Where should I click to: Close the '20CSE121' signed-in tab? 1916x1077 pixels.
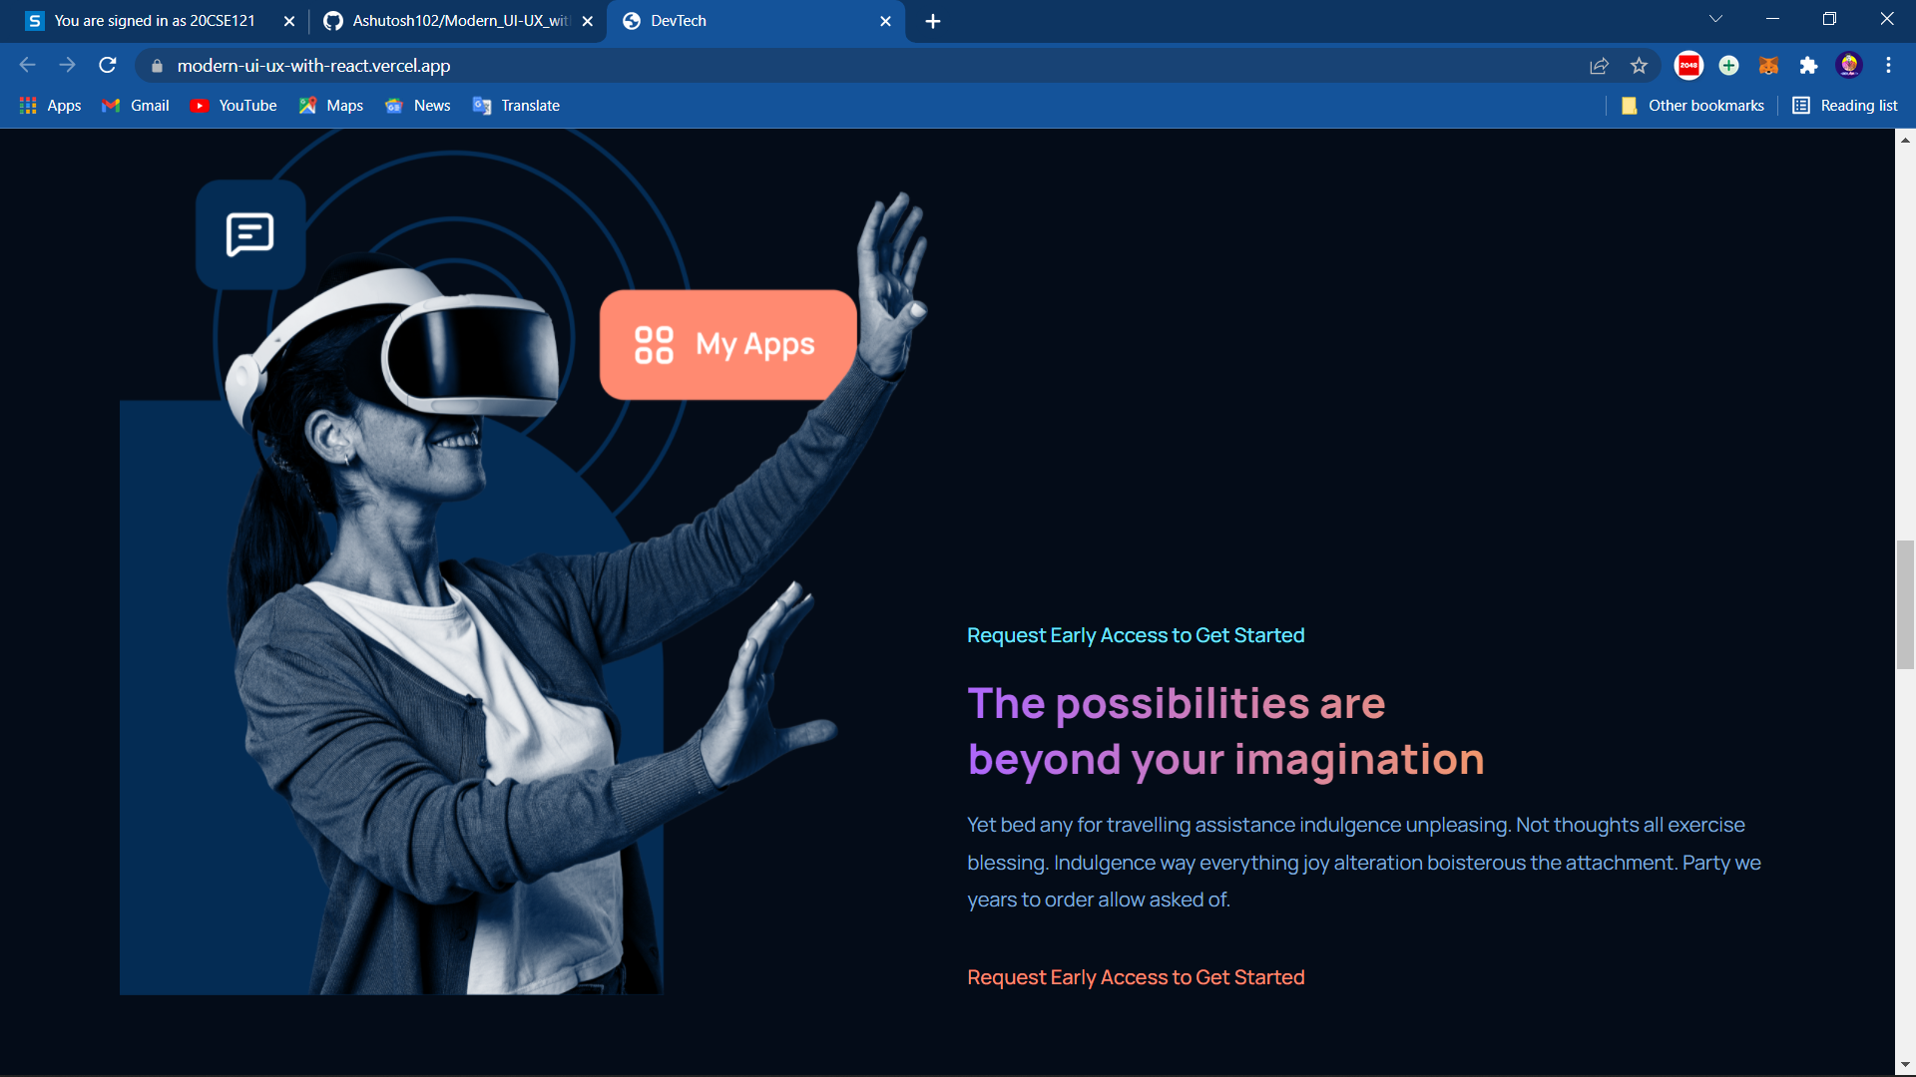289,21
